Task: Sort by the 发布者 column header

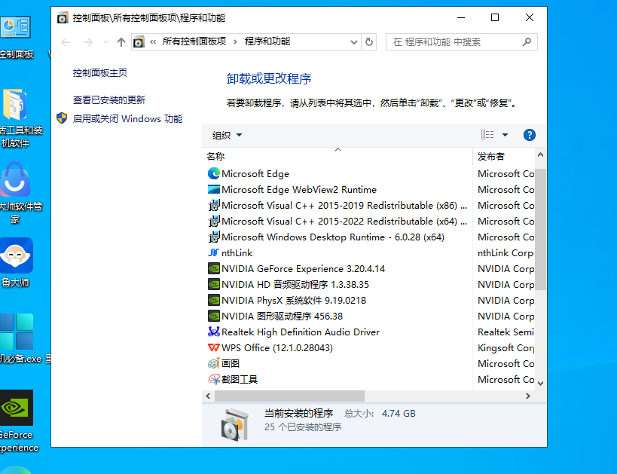Action: [x=503, y=156]
